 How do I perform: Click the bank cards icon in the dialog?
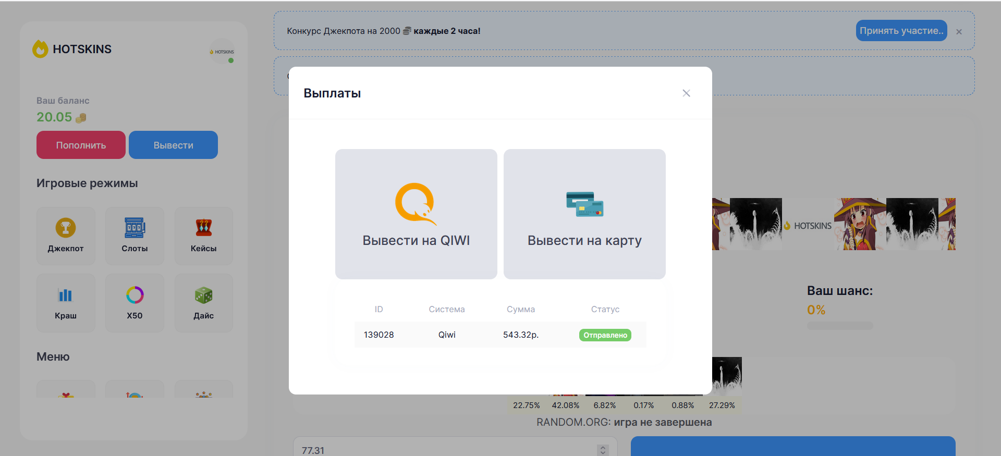tap(584, 204)
